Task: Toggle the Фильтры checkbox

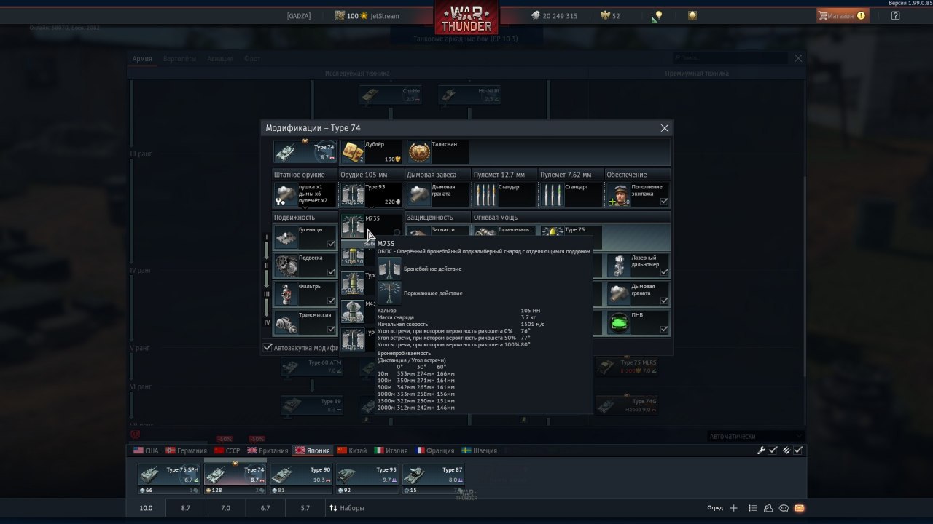Action: point(332,301)
